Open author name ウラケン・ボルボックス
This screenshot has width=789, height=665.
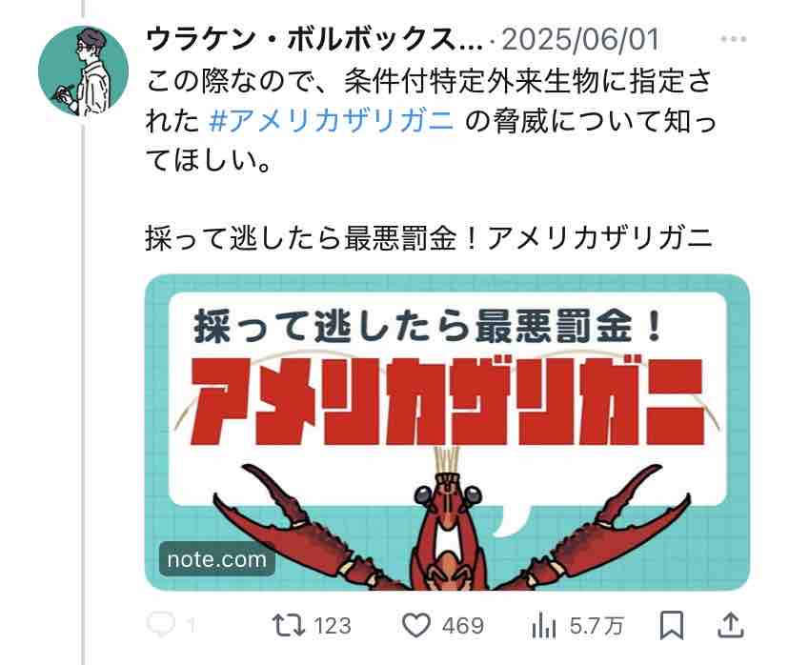pyautogui.click(x=314, y=39)
